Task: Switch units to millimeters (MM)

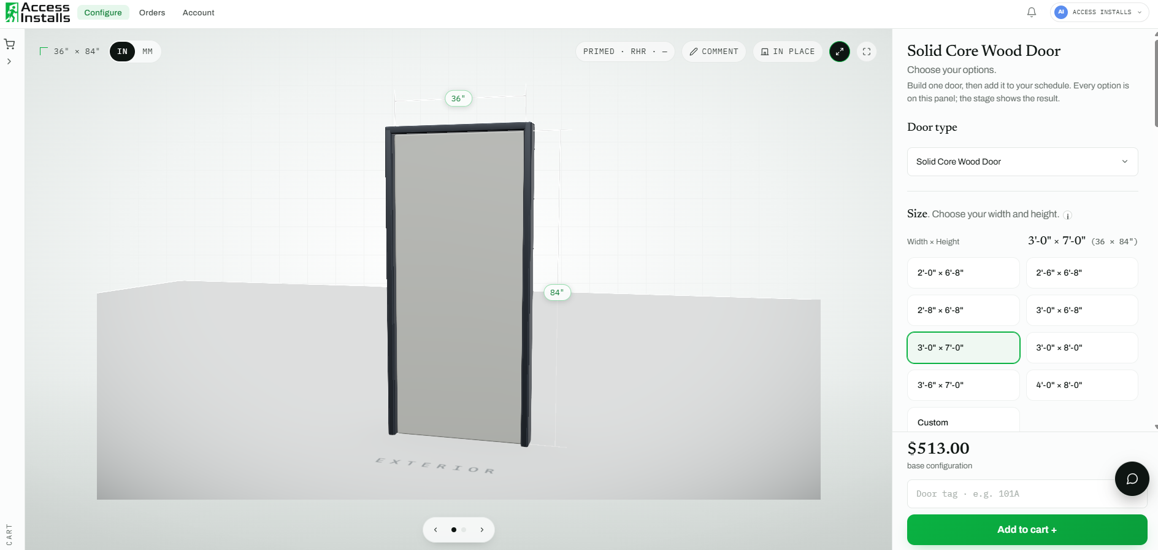Action: 148,52
